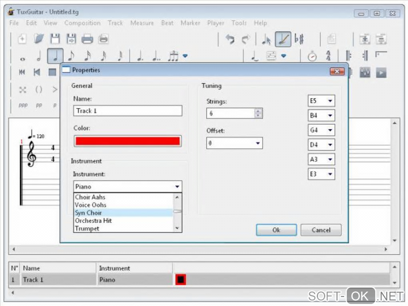Click the tuplet division icon
This screenshot has width=408, height=306.
tap(173, 56)
